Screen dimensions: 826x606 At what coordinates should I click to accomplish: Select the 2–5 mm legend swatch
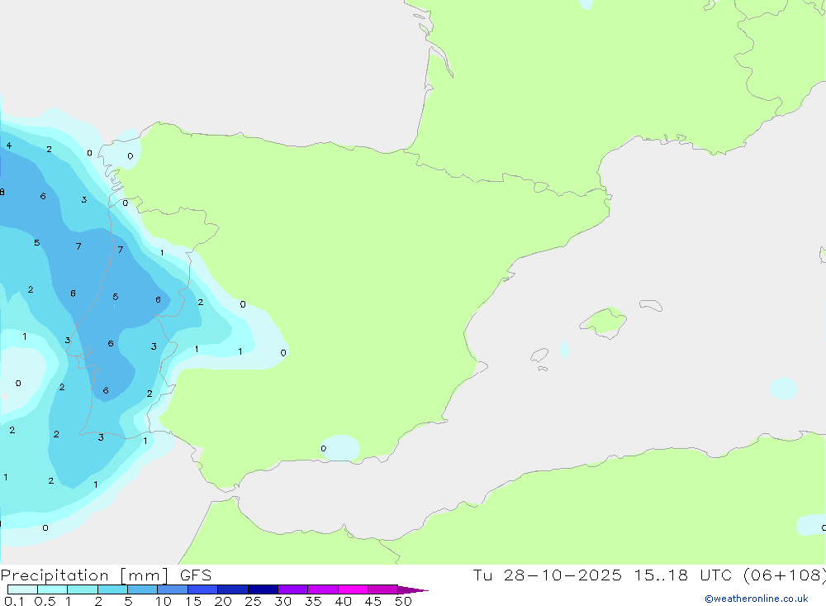click(x=112, y=589)
